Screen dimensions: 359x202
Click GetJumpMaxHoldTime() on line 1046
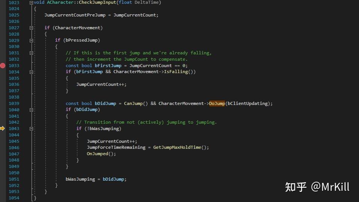179,147
